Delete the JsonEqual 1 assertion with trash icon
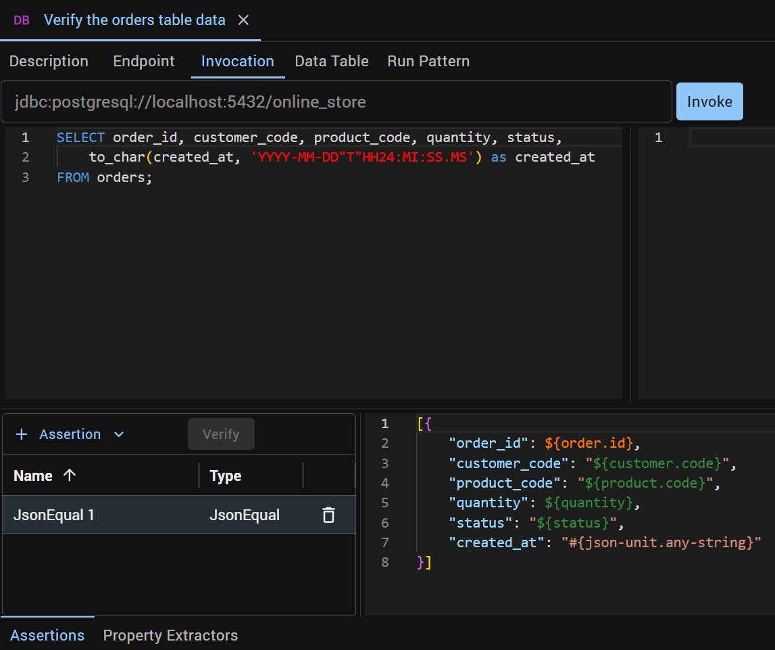The image size is (775, 650). (x=328, y=515)
